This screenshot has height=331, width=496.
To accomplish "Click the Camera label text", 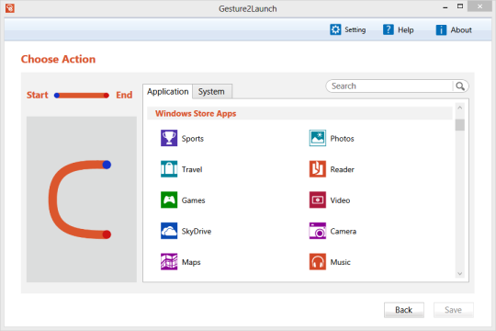I will pyautogui.click(x=344, y=231).
